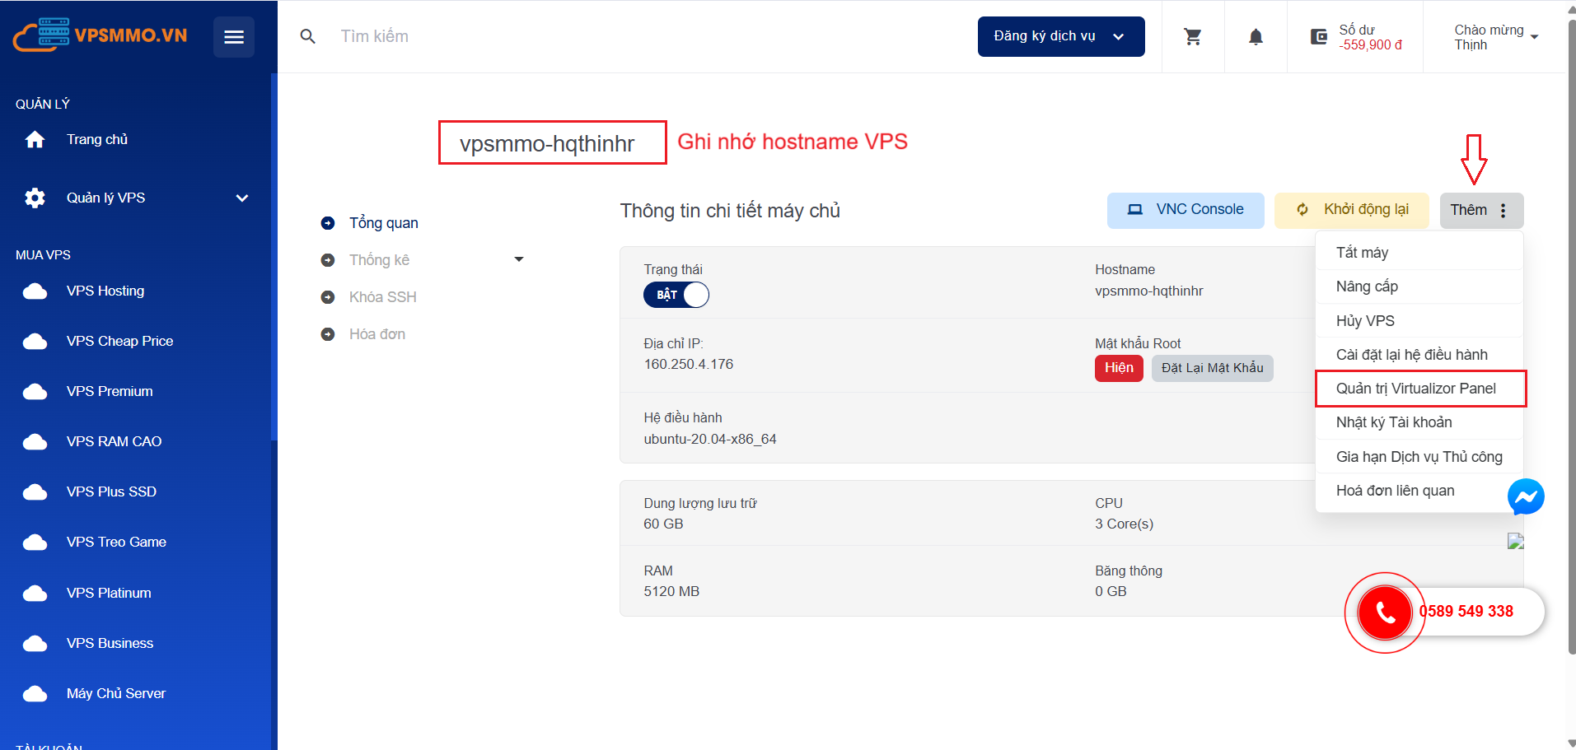Click the arrow icon beside Tổng quan

[x=328, y=223]
